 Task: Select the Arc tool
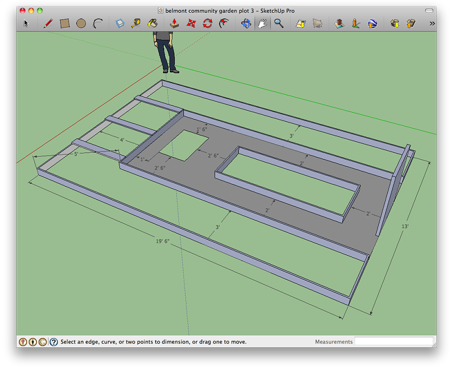pos(98,23)
